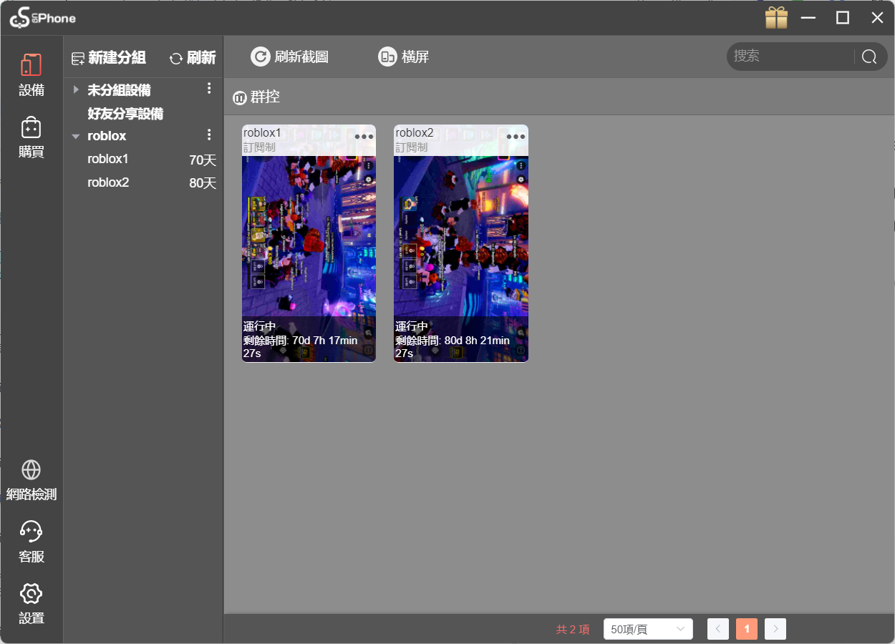This screenshot has height=644, width=895.
Task: Click the 刷新截圖 refresh screenshot button
Action: tap(289, 57)
